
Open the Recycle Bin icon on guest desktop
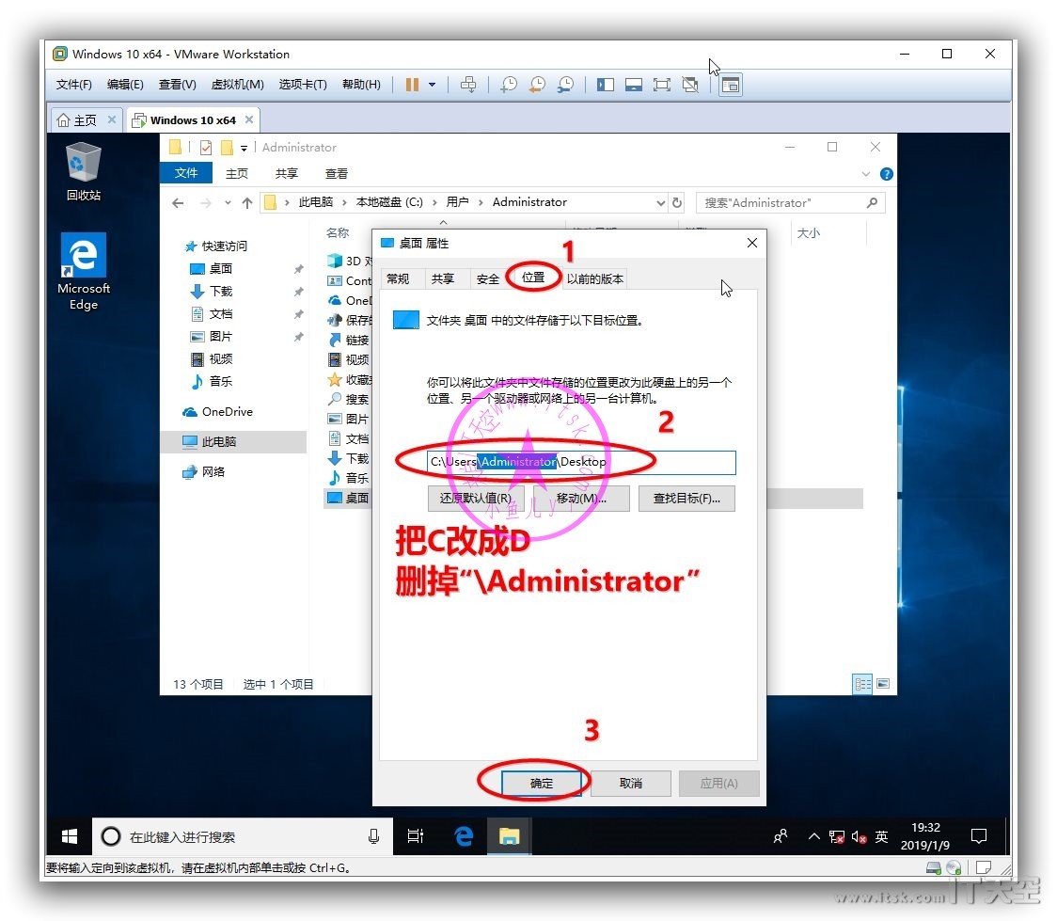click(x=84, y=171)
